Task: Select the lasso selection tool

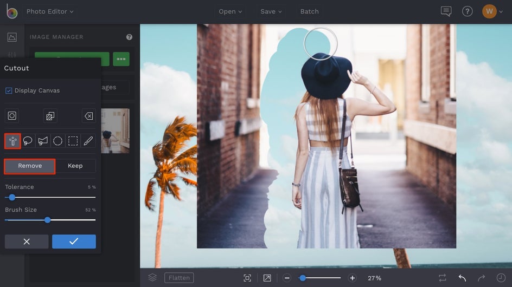Action: pos(28,141)
